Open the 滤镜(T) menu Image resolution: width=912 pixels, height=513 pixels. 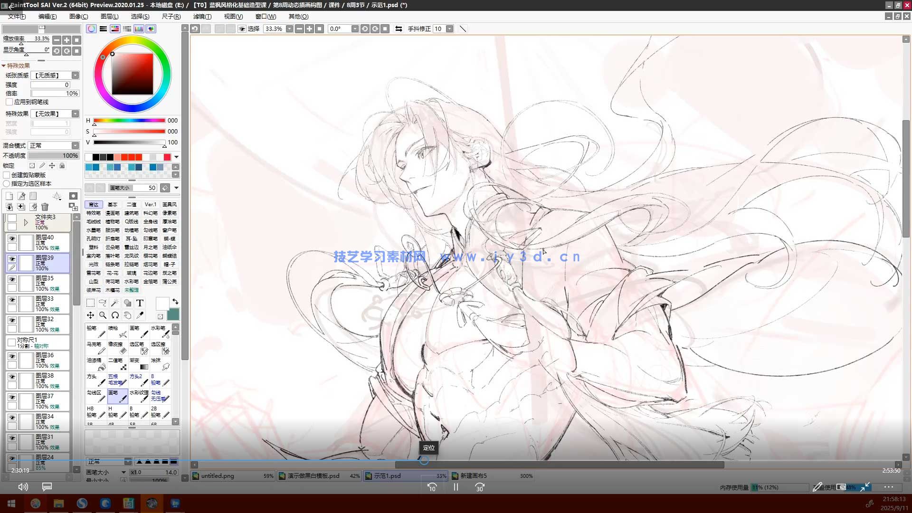202,16
